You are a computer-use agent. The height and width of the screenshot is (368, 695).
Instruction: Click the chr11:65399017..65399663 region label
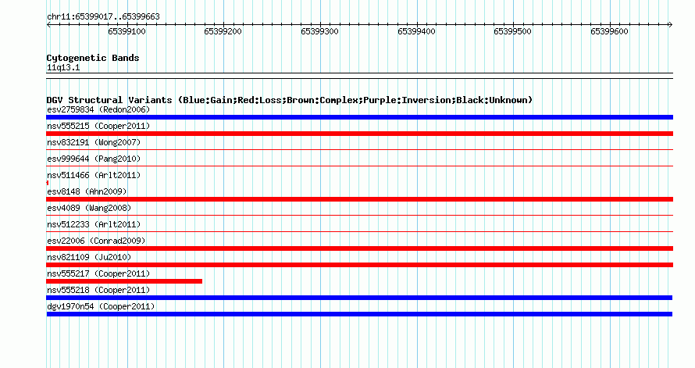tap(103, 16)
